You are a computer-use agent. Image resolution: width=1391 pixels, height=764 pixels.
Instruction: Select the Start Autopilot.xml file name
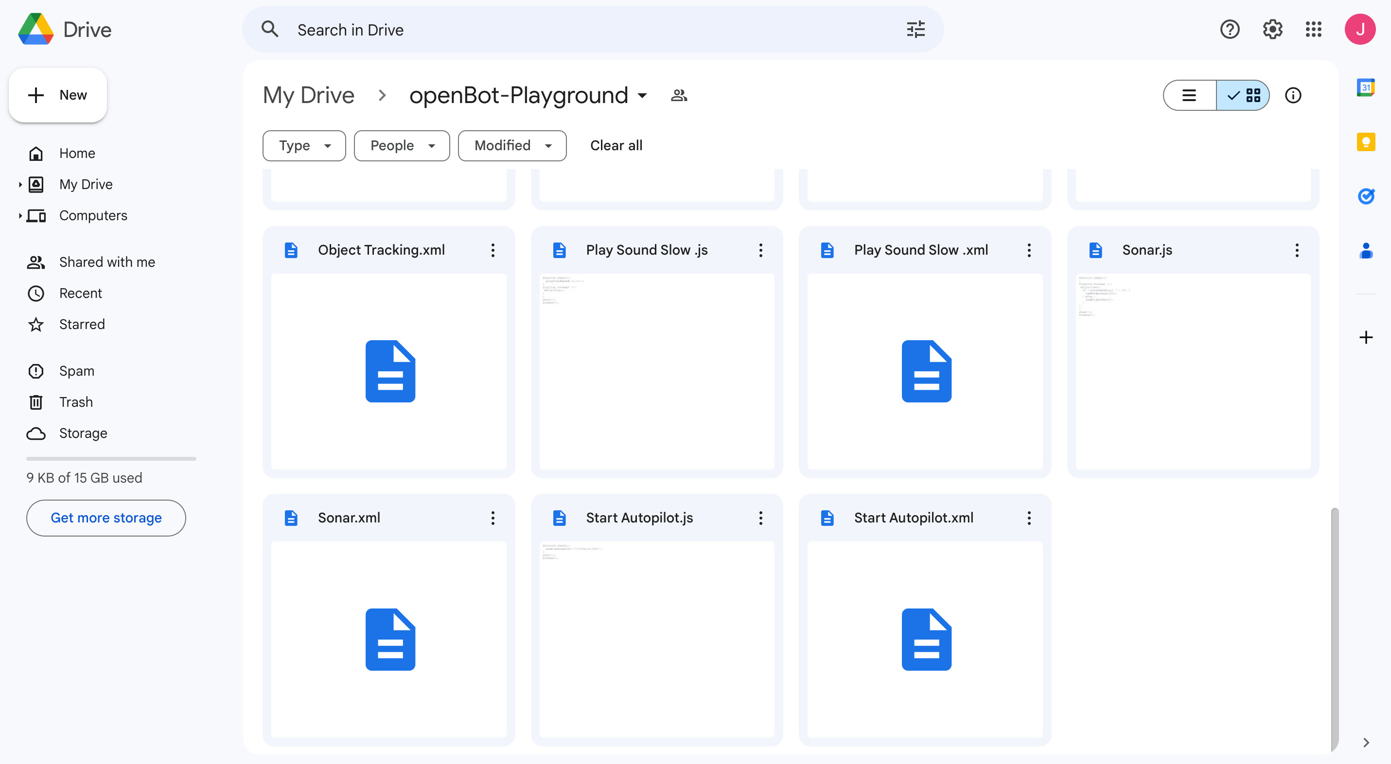[914, 518]
